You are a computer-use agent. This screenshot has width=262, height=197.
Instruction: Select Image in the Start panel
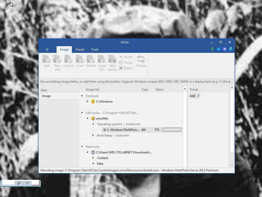(x=60, y=96)
